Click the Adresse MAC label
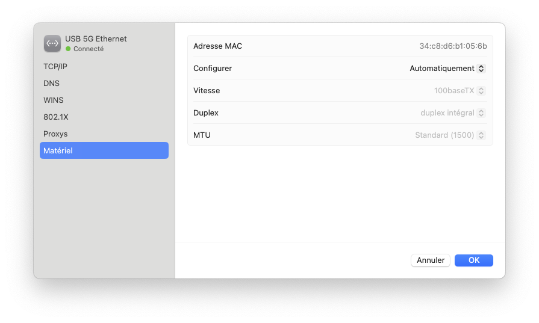 pyautogui.click(x=217, y=46)
